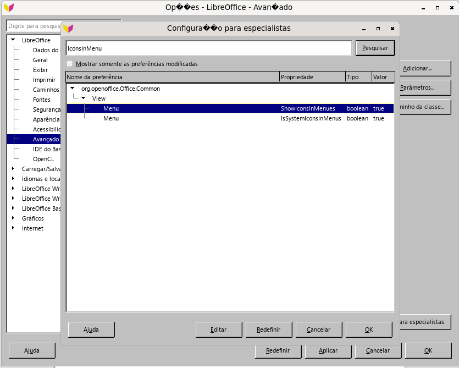
Task: Expand the LibreOffice Base category
Action: pos(13,208)
